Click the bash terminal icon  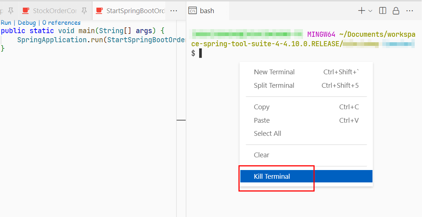[193, 11]
